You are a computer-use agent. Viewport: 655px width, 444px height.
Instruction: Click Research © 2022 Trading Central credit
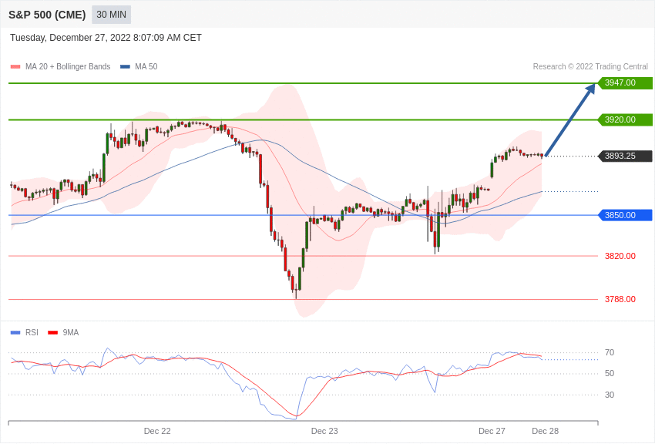590,67
